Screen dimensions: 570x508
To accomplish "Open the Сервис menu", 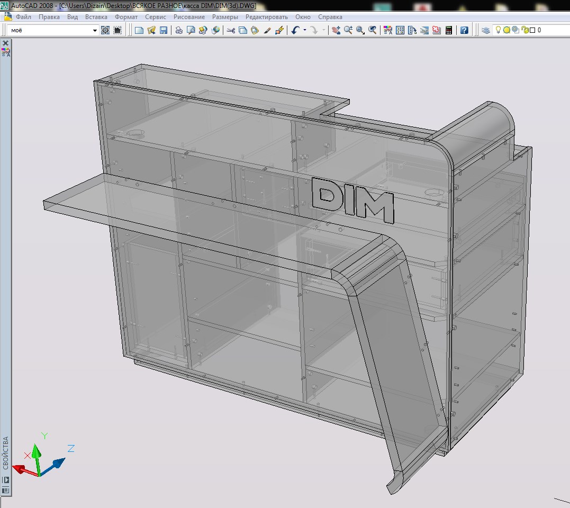I will [x=156, y=17].
